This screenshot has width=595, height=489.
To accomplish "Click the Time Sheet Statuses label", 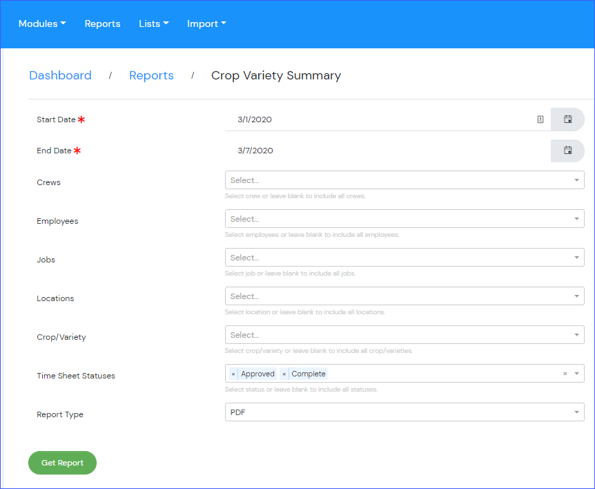I will (x=76, y=376).
